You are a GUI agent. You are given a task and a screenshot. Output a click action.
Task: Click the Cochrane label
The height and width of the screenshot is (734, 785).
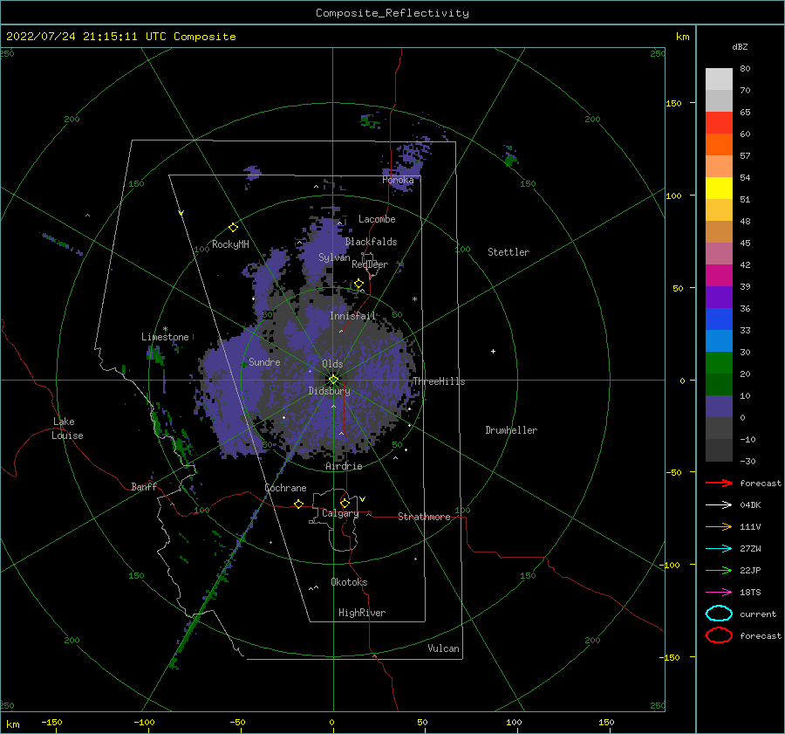point(285,488)
